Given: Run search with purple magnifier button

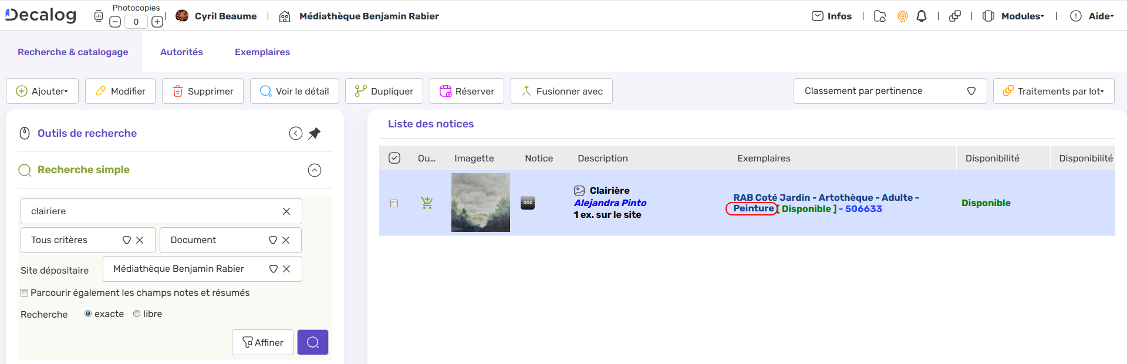Looking at the screenshot, I should point(313,342).
